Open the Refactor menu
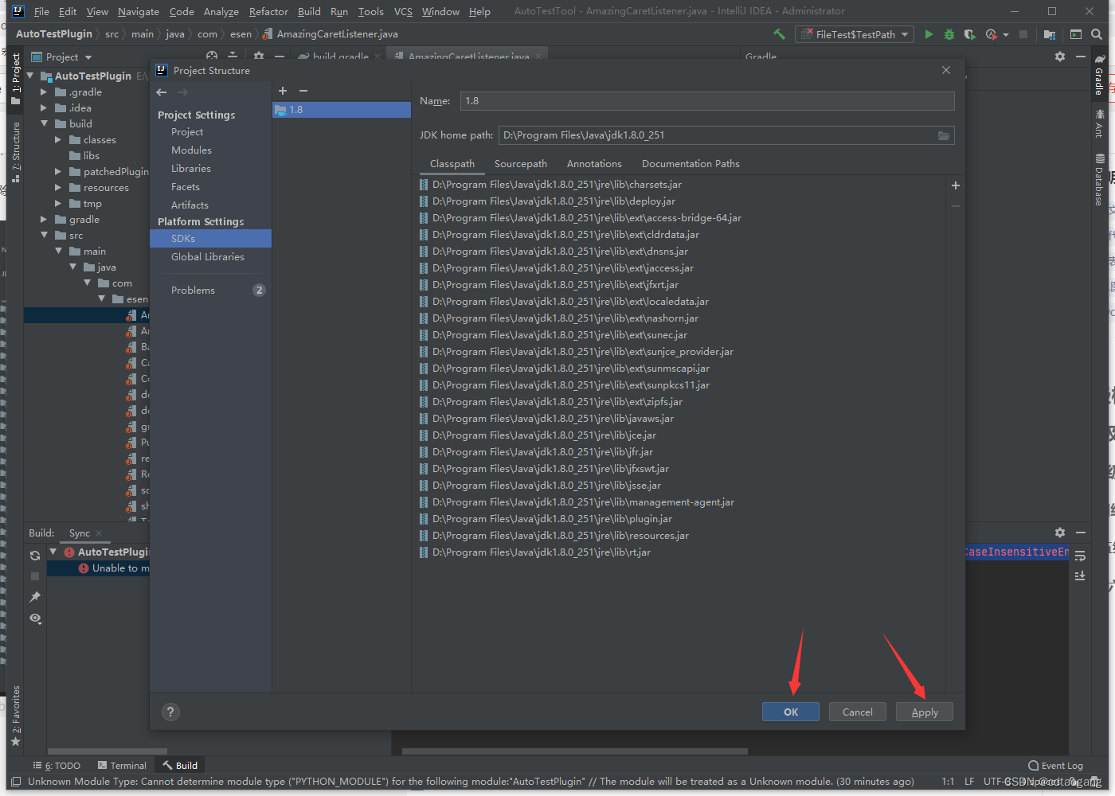Image resolution: width=1115 pixels, height=796 pixels. coord(268,11)
